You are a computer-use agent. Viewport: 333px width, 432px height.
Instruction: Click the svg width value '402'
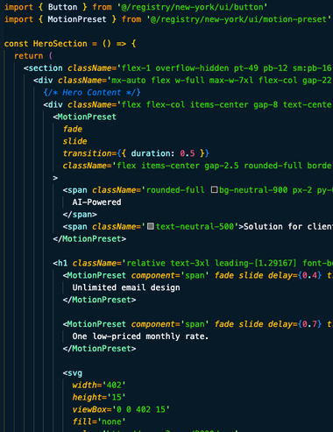click(x=114, y=385)
